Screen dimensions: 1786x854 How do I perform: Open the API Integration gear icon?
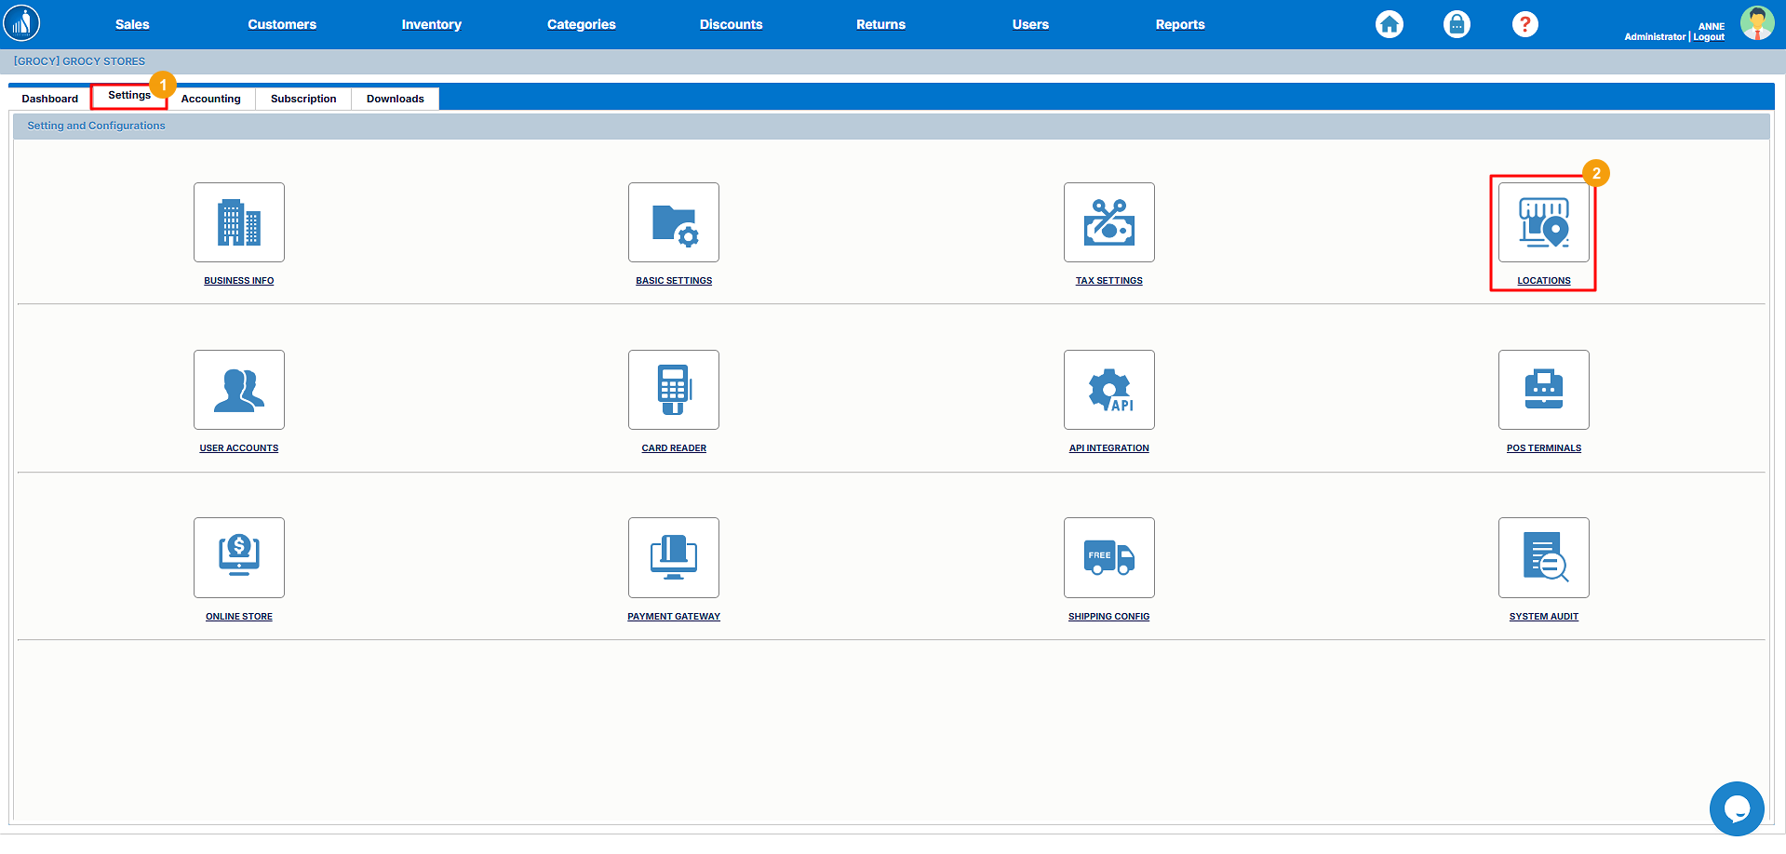pos(1108,390)
